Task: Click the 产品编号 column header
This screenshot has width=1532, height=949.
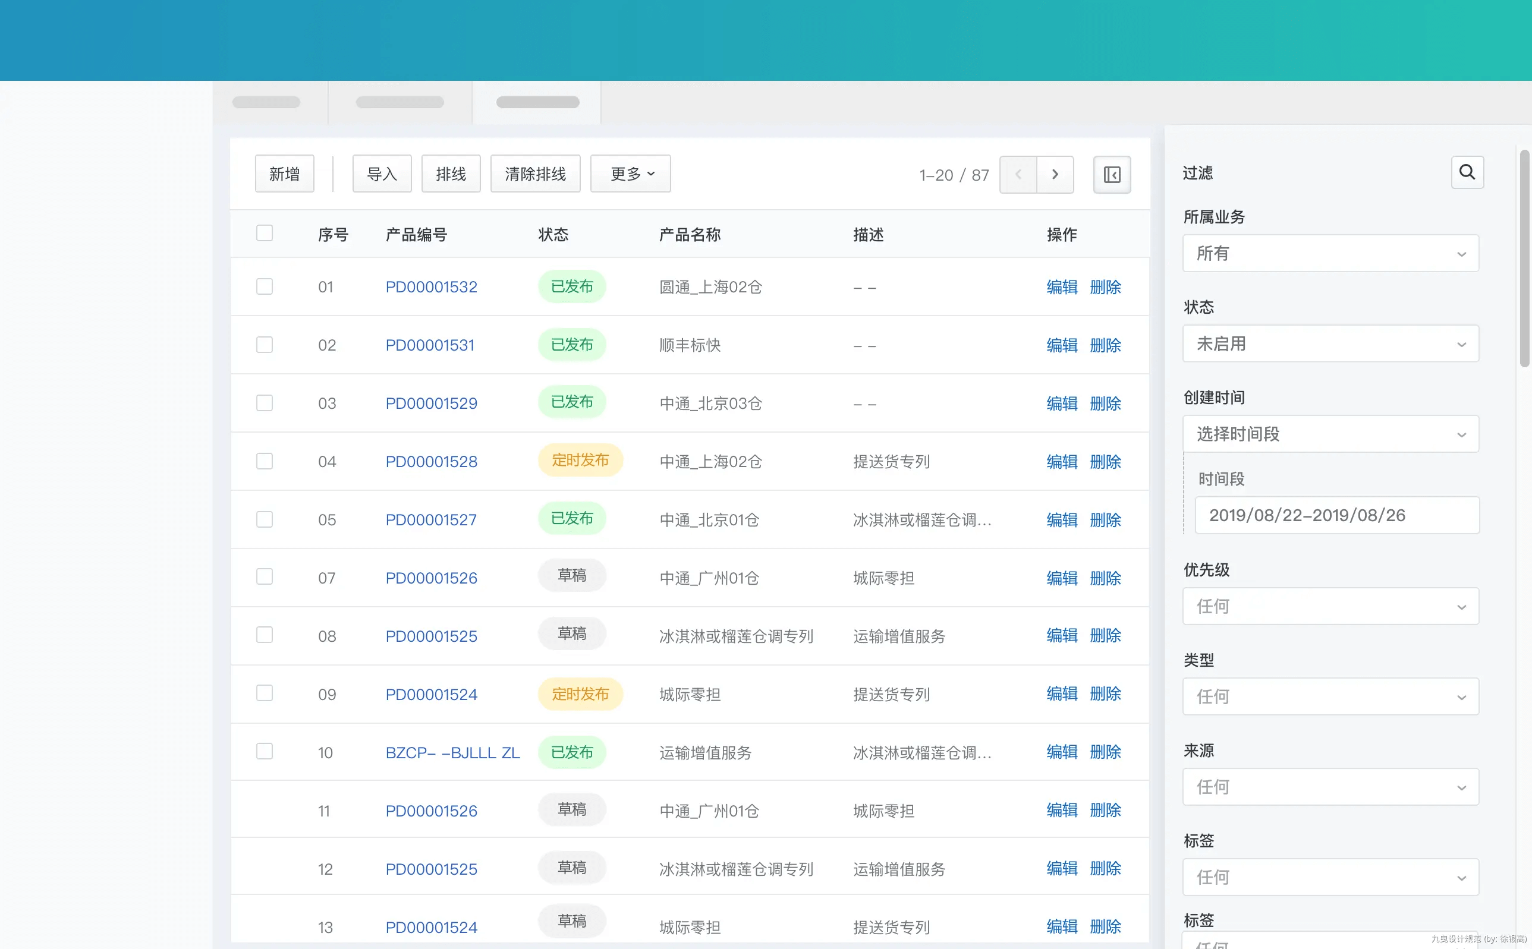Action: (416, 235)
